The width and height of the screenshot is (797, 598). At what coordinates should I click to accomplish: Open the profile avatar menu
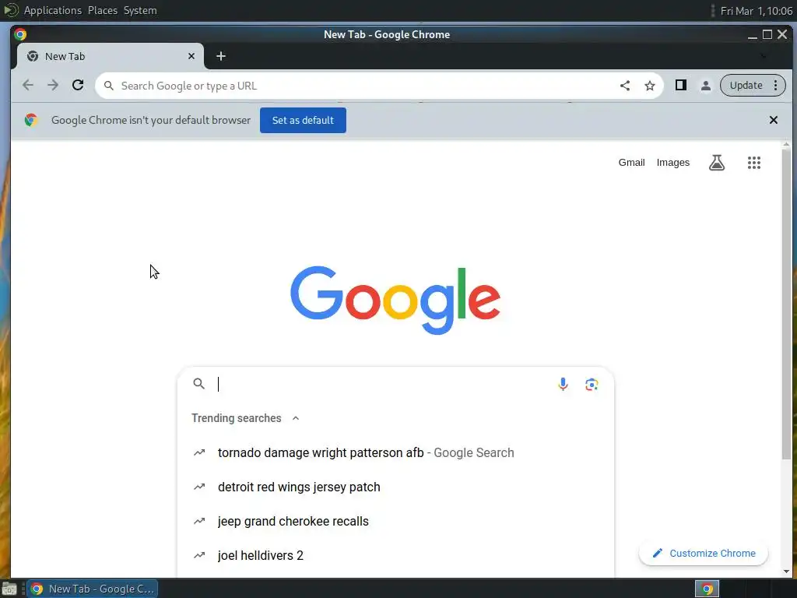705,86
